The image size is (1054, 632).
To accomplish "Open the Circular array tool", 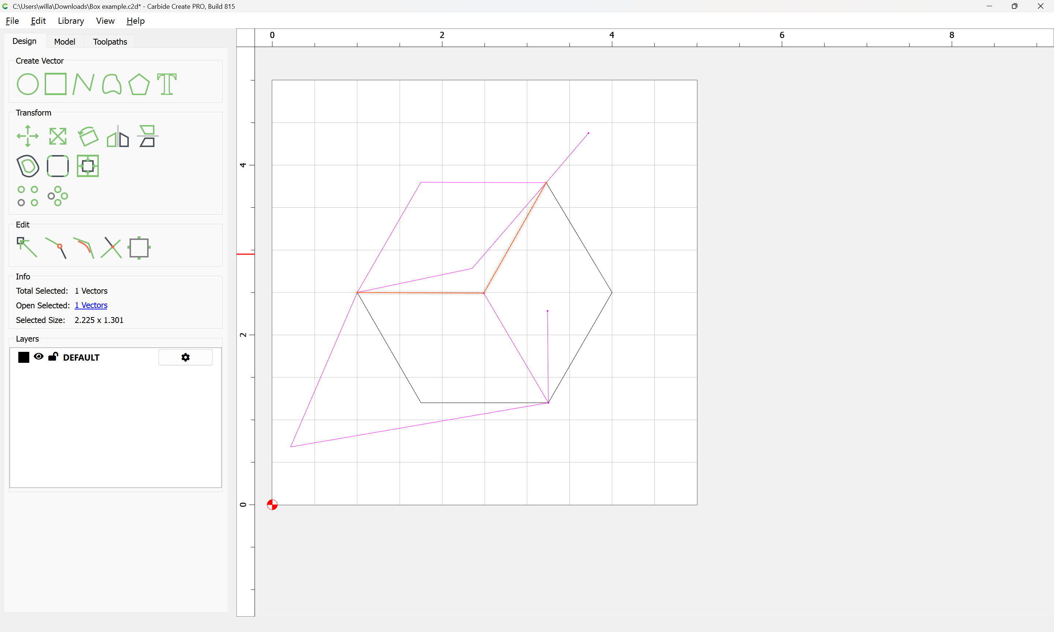I will [57, 196].
